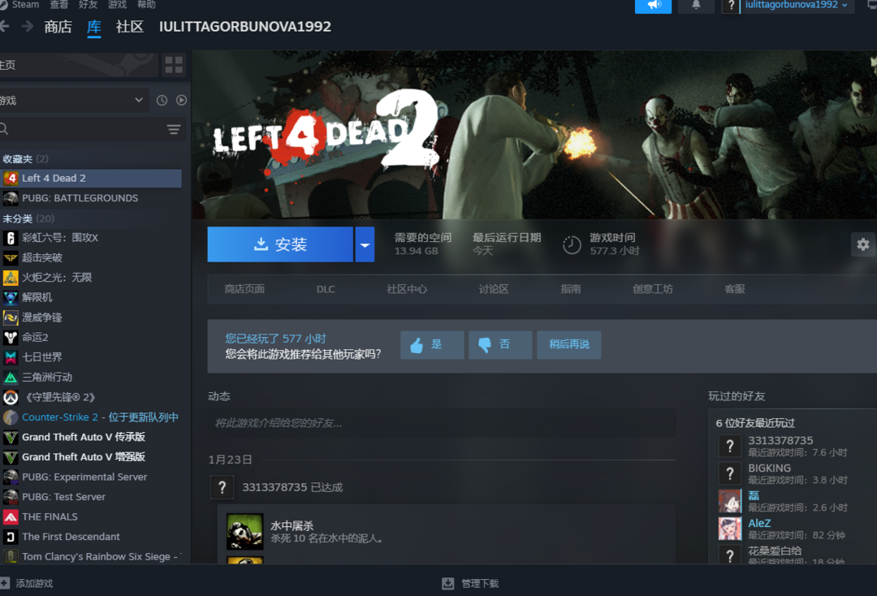
Task: Select 命运2 in library
Action: (x=91, y=337)
